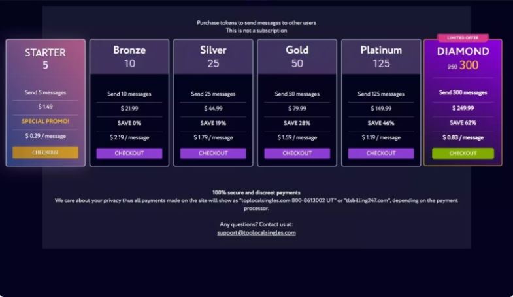Select the Diamond 300 package heading
Screen dimensions: 513x297
(x=463, y=58)
